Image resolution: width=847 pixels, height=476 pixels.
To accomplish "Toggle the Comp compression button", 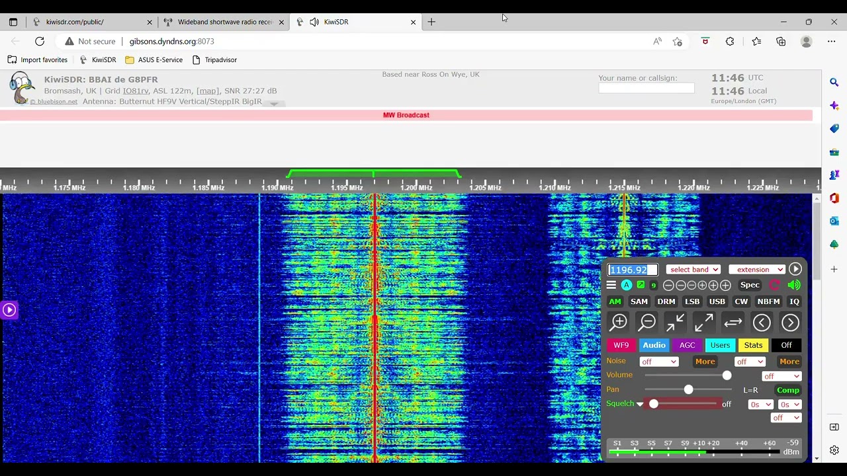I will pos(788,390).
